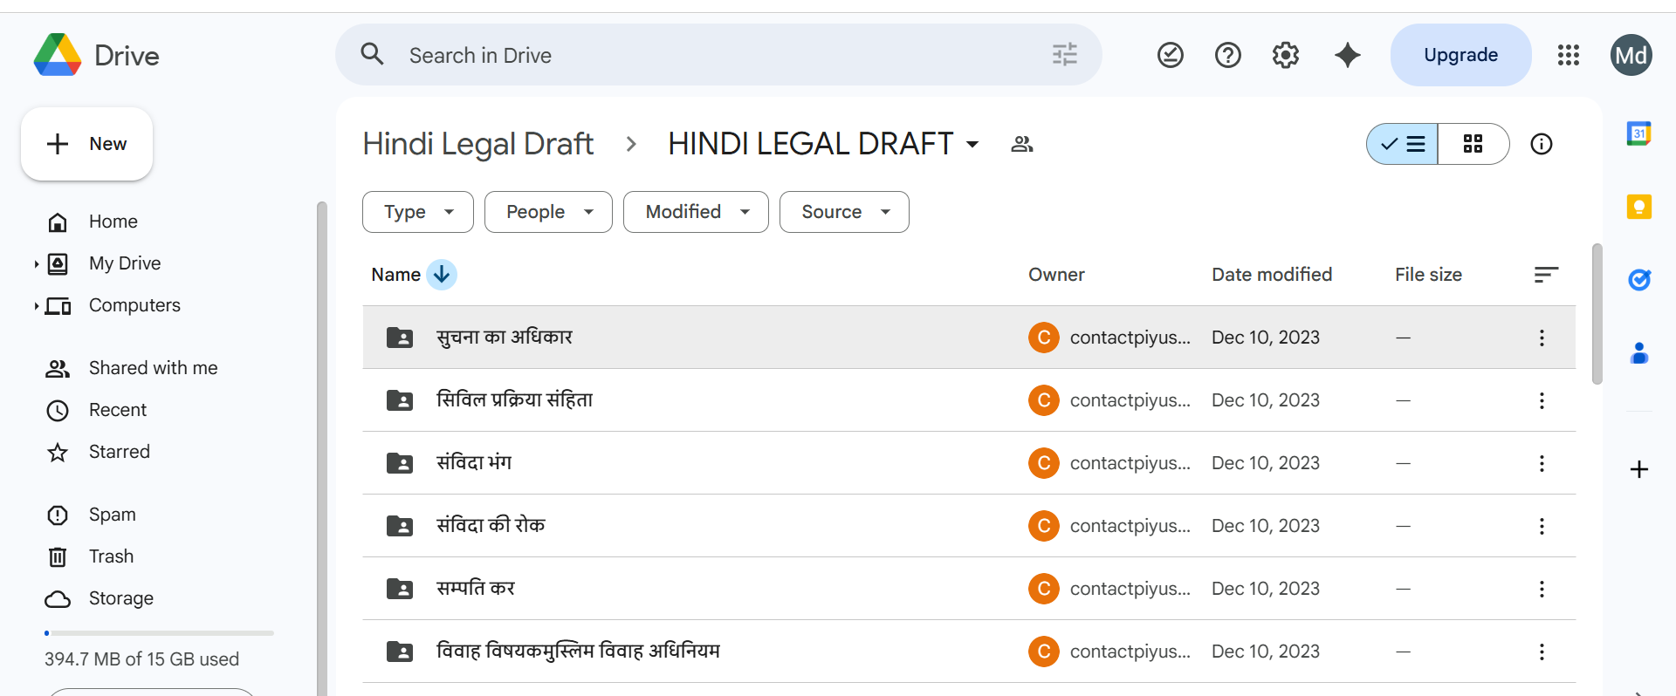This screenshot has height=696, width=1676.
Task: Click the Upgrade button
Action: click(x=1460, y=55)
